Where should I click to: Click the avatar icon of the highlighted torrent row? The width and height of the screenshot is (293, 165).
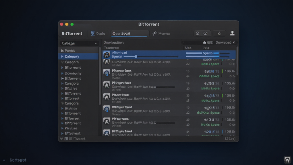[107, 55]
